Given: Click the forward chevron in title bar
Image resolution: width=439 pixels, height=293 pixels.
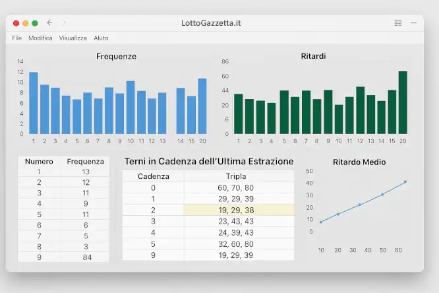Looking at the screenshot, I should pyautogui.click(x=64, y=22).
